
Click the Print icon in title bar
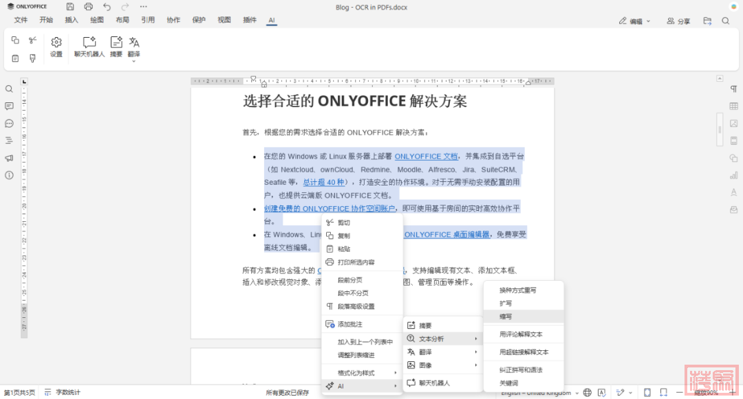tap(88, 7)
